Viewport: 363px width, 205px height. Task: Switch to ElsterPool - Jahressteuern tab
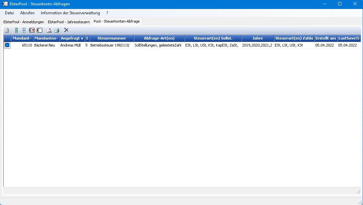point(69,22)
